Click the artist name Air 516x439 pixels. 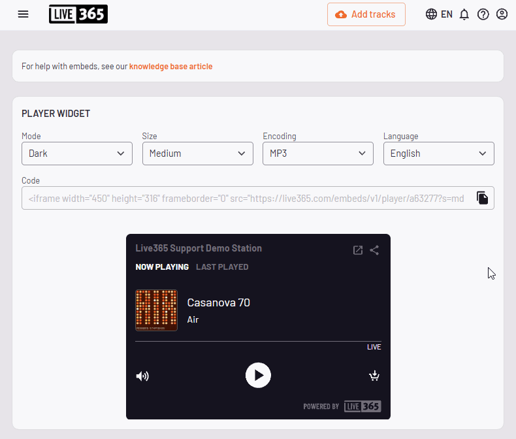coord(193,319)
